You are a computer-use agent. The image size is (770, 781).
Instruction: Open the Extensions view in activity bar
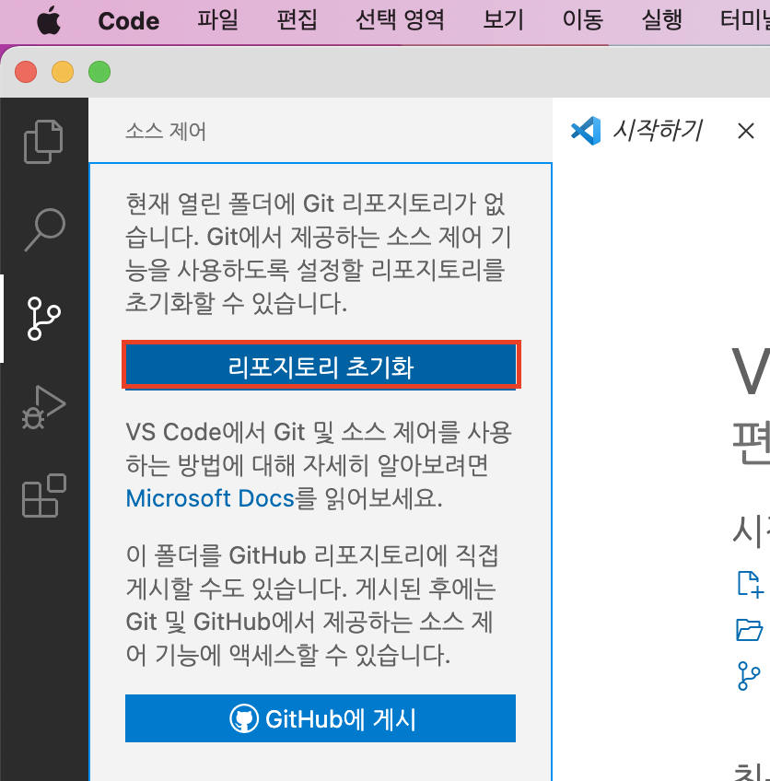pyautogui.click(x=44, y=495)
